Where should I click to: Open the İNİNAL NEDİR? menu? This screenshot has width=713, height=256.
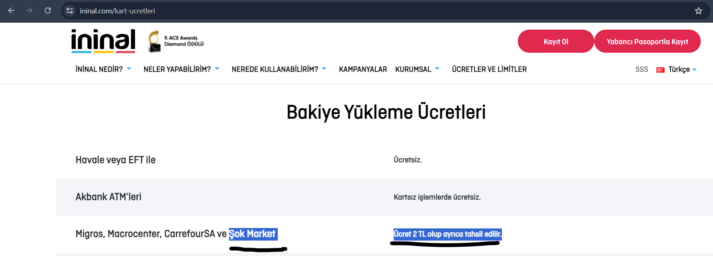pyautogui.click(x=99, y=69)
